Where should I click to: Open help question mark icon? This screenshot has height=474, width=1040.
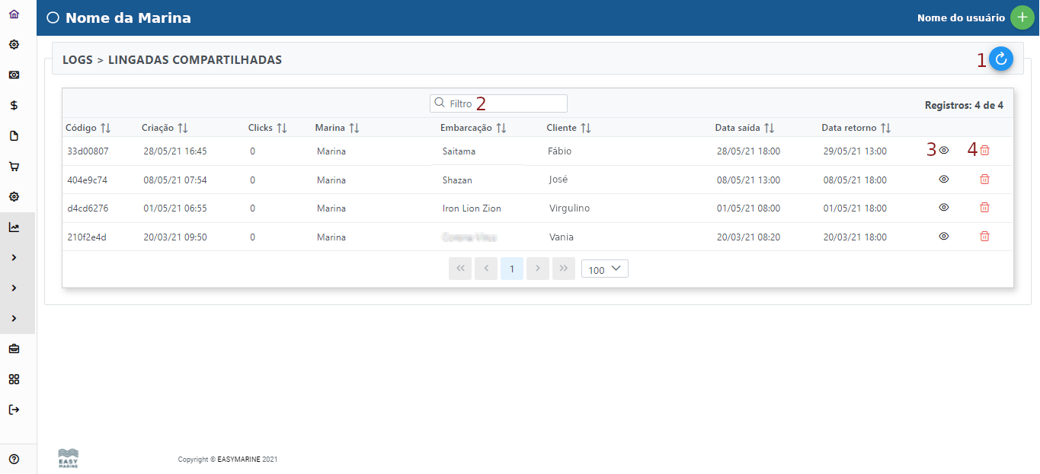pyautogui.click(x=14, y=459)
